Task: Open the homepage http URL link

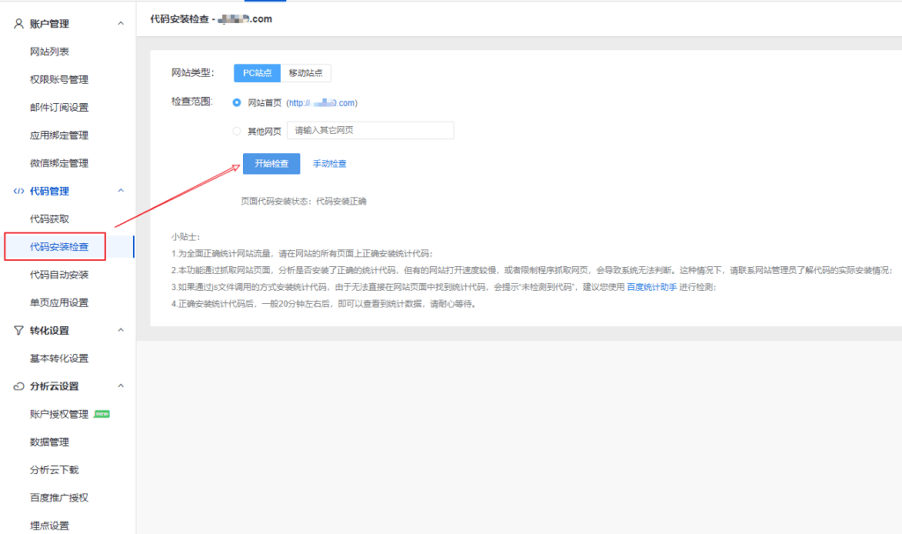Action: tap(322, 103)
